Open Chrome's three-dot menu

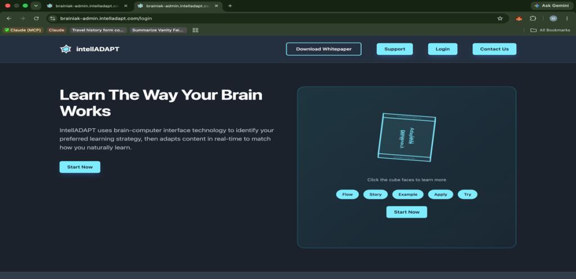point(567,19)
